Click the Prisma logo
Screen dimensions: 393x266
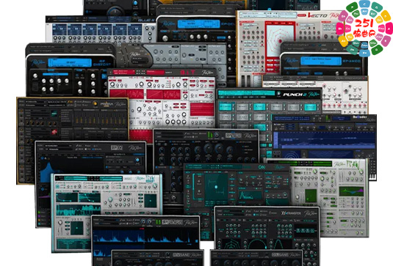coord(107,104)
